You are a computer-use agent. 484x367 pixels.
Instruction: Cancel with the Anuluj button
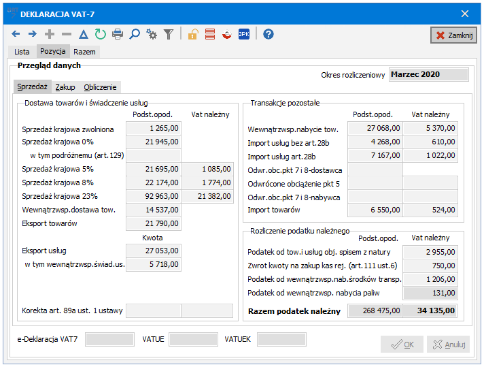point(448,345)
